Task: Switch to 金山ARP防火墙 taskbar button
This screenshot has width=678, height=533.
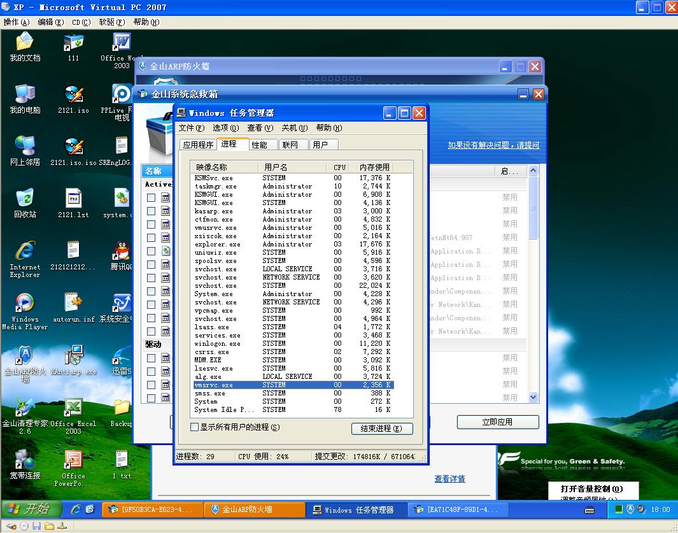Action: pos(254,509)
